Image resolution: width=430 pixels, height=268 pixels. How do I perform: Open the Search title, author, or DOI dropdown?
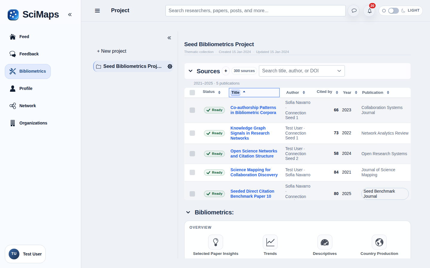[302, 71]
